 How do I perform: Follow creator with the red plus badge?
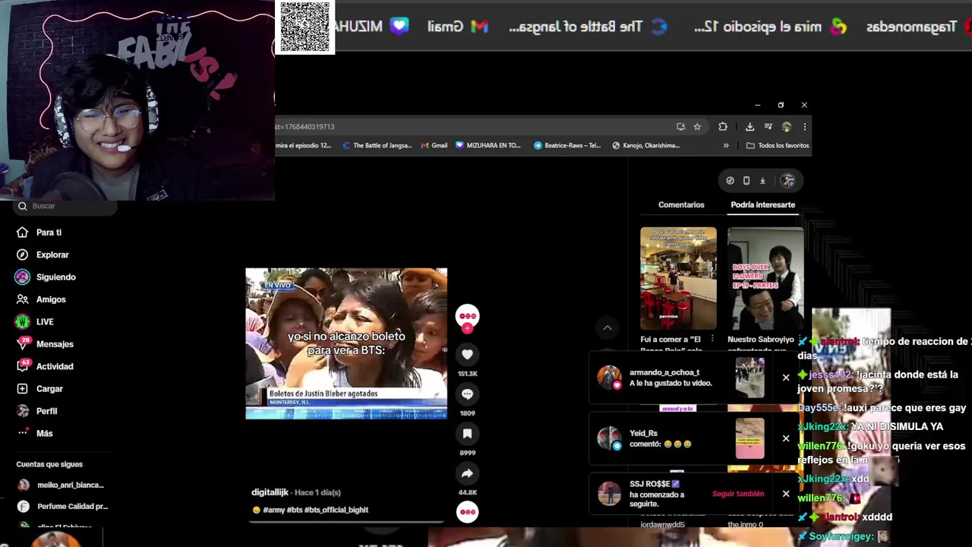(x=467, y=329)
